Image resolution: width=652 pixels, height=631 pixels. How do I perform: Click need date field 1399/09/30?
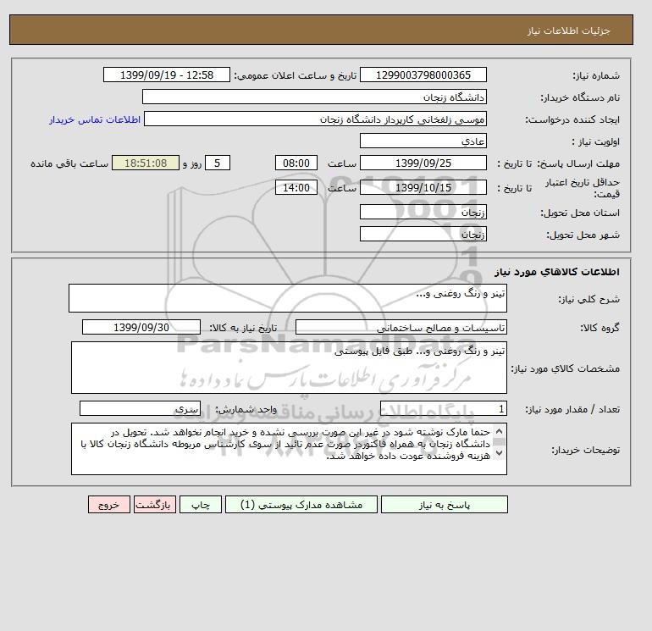(x=141, y=327)
